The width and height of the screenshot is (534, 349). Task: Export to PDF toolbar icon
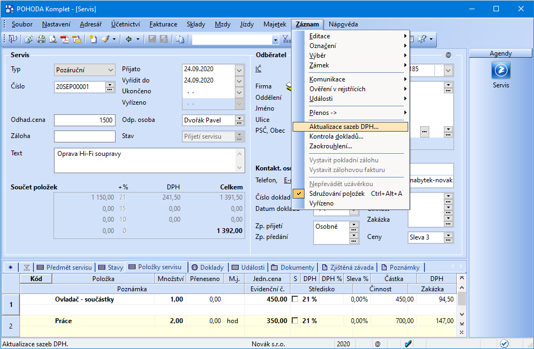coord(65,39)
